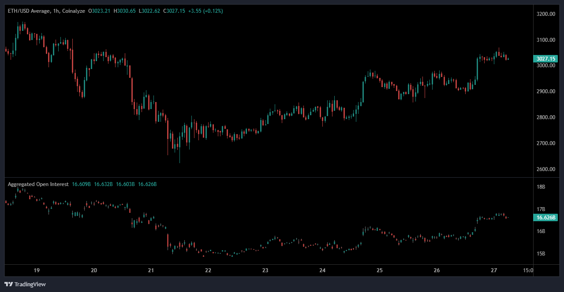Image resolution: width=564 pixels, height=292 pixels.
Task: Click the green 16.626B open interest tag
Action: click(x=545, y=217)
